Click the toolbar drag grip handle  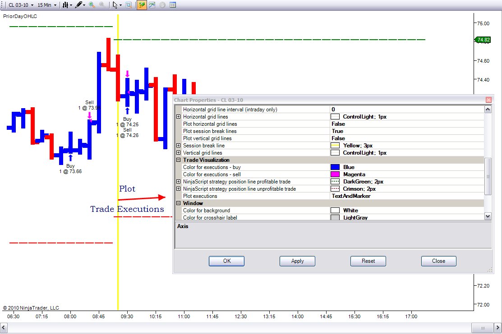[3, 5]
